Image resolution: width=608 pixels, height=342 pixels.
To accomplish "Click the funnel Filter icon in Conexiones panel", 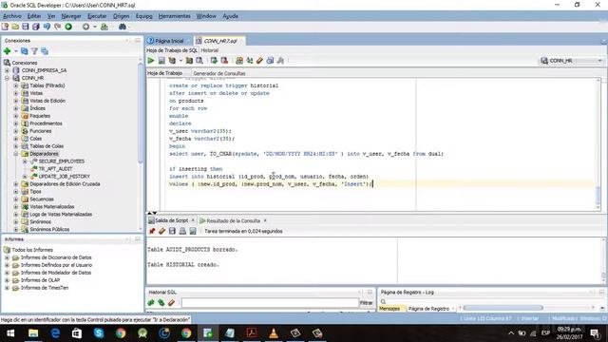I will click(34, 50).
